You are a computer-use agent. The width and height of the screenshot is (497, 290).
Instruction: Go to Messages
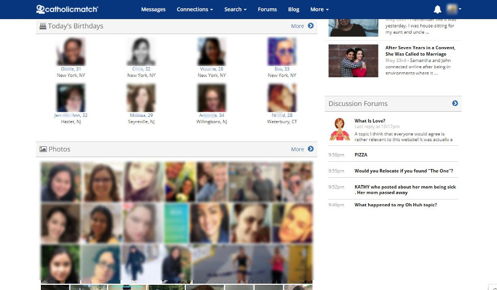(x=153, y=9)
